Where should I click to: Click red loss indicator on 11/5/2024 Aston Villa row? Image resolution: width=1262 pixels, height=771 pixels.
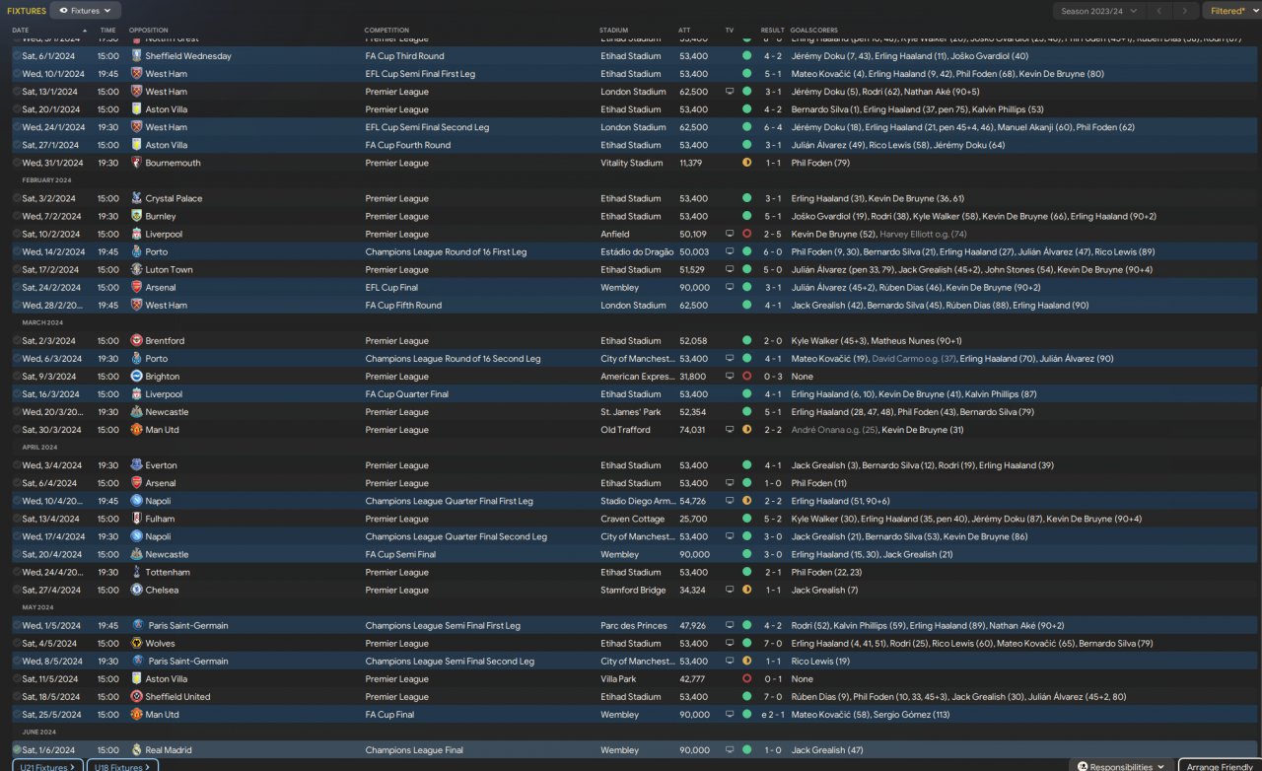tap(746, 679)
